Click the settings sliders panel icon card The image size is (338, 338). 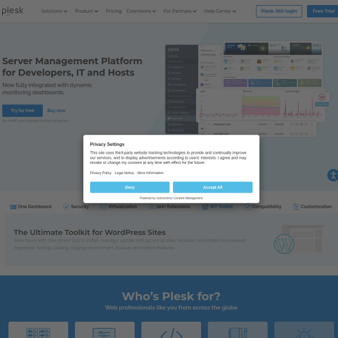(x=105, y=330)
